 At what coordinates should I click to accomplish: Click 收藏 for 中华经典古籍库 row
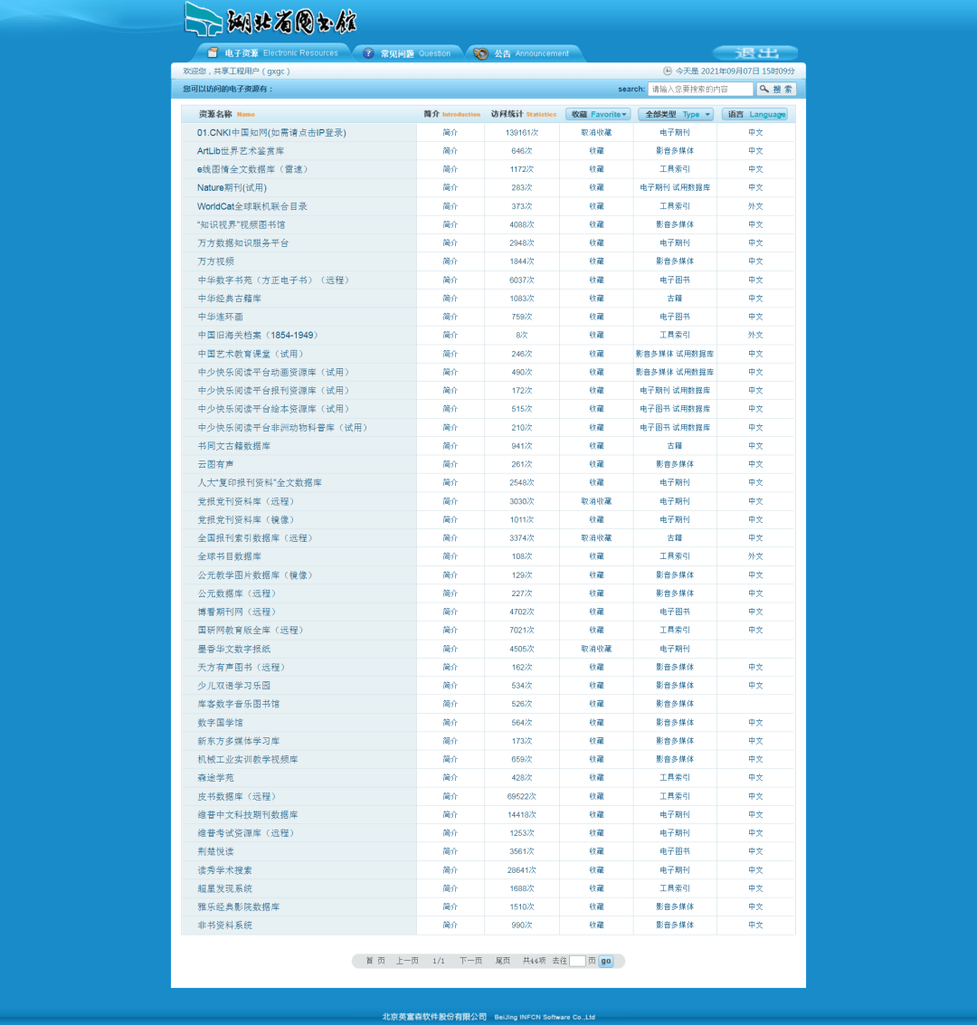point(596,298)
